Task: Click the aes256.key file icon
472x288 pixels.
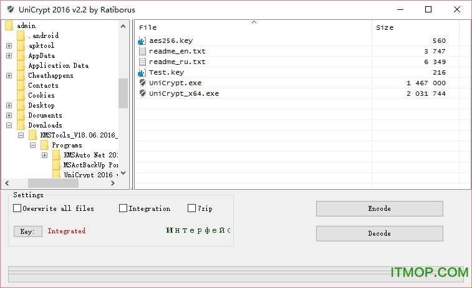Action: point(142,41)
